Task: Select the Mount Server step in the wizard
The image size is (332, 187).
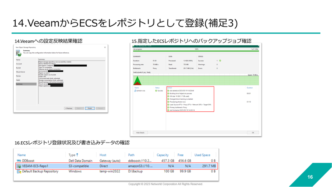Action: 20,72
